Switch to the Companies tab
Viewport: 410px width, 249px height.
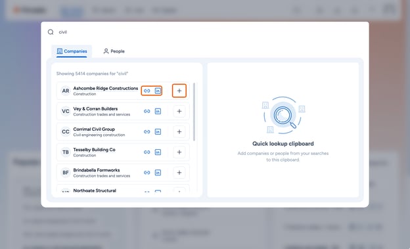pyautogui.click(x=72, y=51)
